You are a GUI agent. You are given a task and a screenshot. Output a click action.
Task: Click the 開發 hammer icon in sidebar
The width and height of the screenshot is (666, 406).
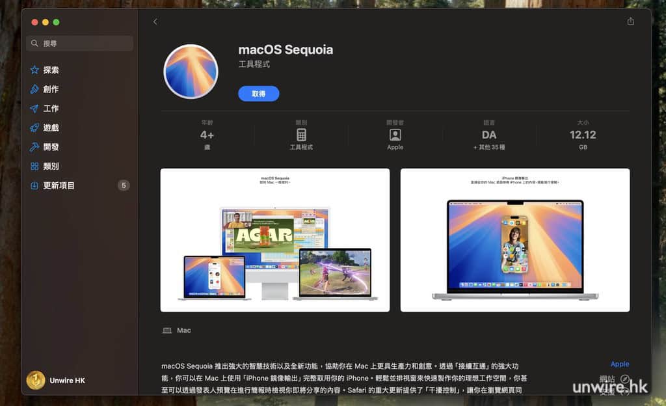point(34,147)
